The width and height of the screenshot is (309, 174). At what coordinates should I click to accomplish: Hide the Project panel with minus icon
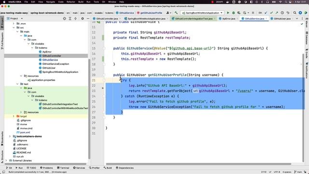(88, 18)
